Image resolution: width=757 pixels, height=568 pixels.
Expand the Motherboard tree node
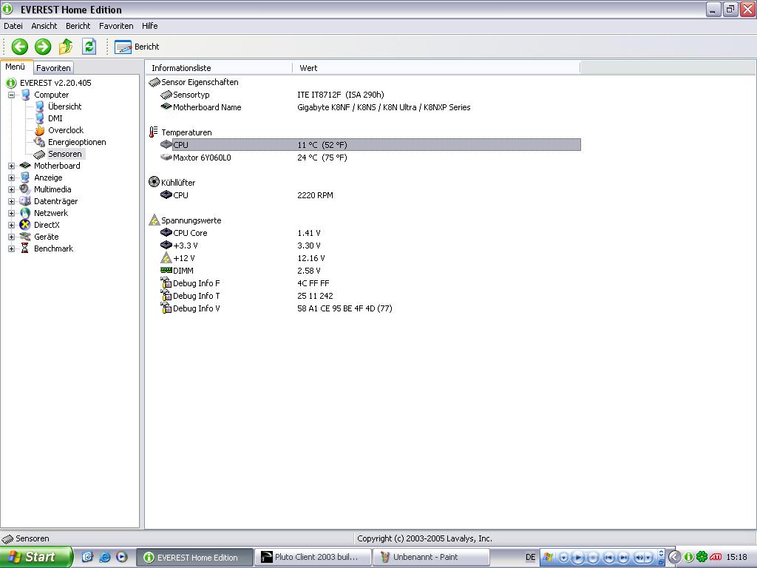(11, 166)
